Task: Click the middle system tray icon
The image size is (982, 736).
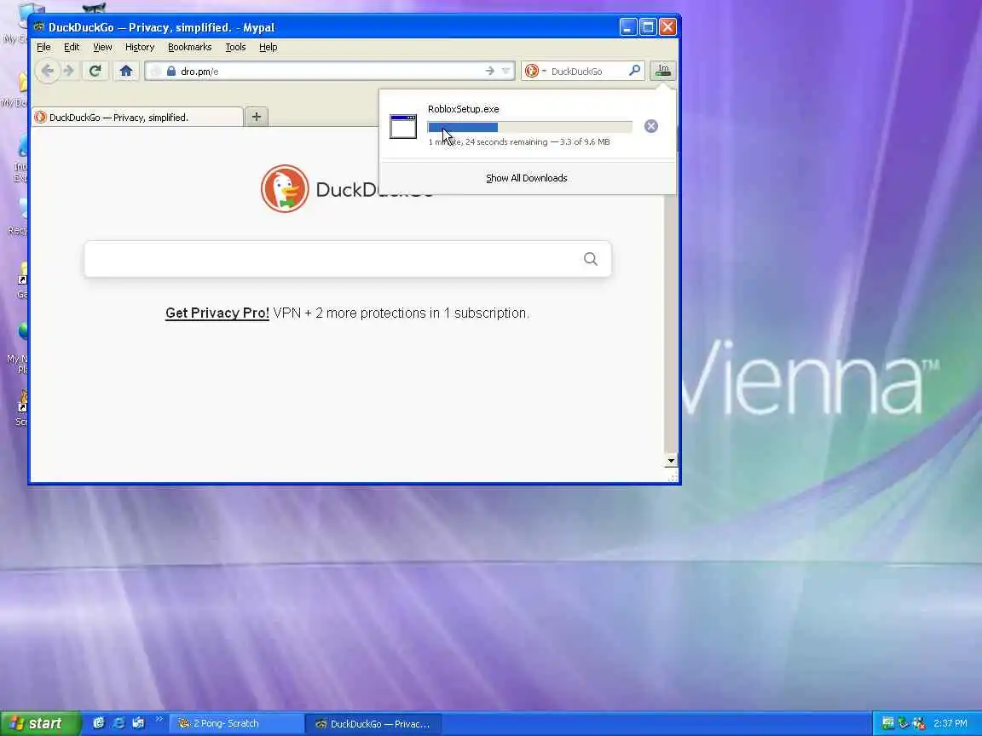Action: [x=903, y=723]
